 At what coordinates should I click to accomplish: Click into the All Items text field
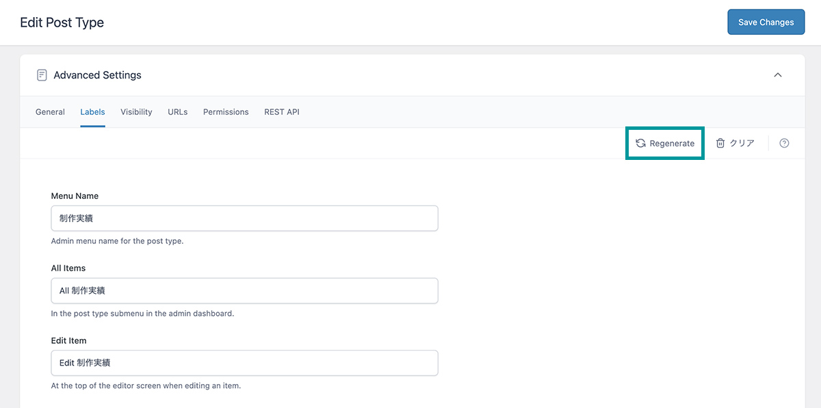pyautogui.click(x=244, y=290)
